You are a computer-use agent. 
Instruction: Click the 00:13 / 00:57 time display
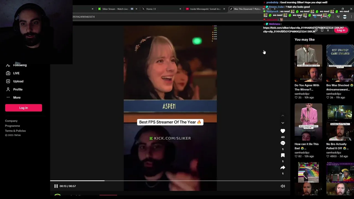click(68, 186)
